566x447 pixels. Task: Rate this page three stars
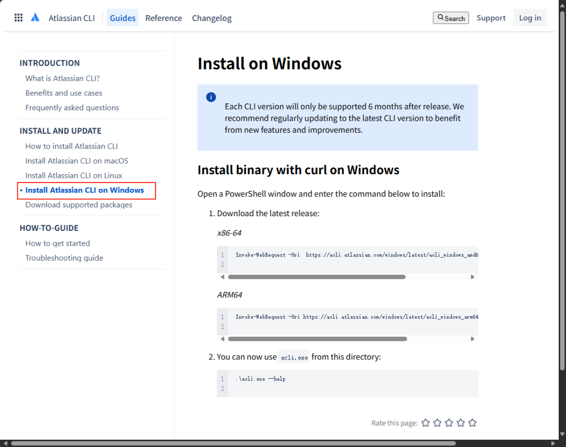449,423
